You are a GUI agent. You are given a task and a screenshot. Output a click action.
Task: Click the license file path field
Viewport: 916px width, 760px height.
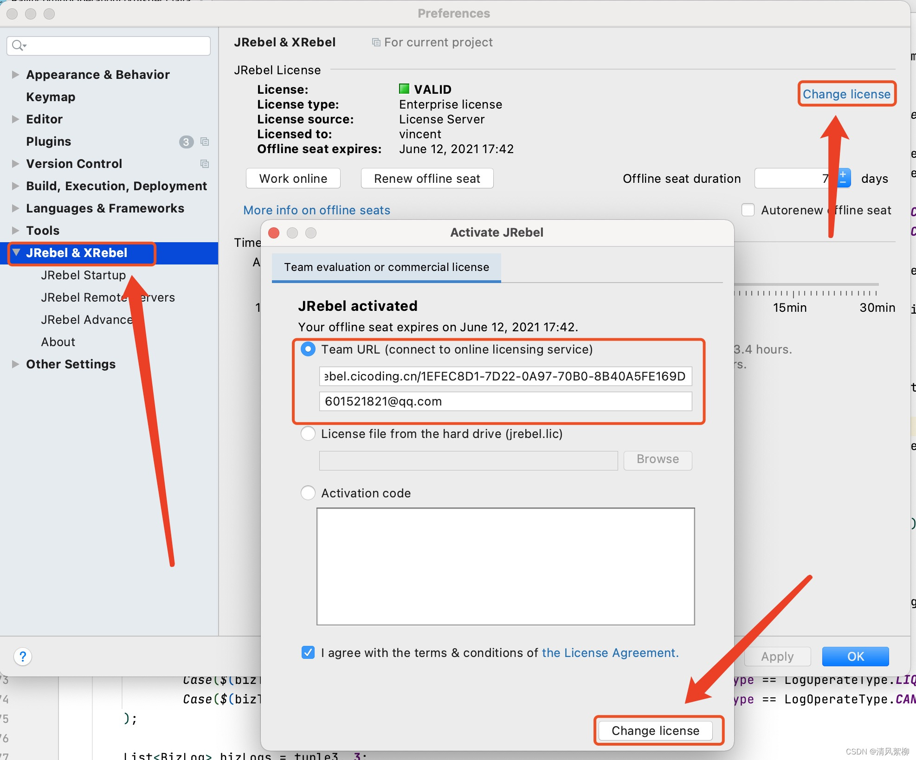click(468, 460)
